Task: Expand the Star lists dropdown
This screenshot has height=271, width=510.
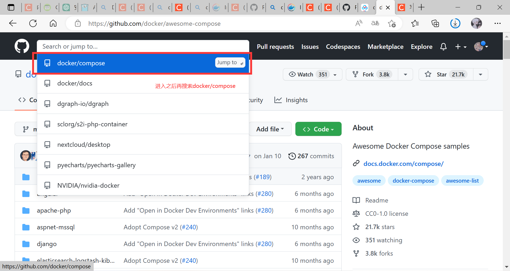Action: [x=481, y=74]
